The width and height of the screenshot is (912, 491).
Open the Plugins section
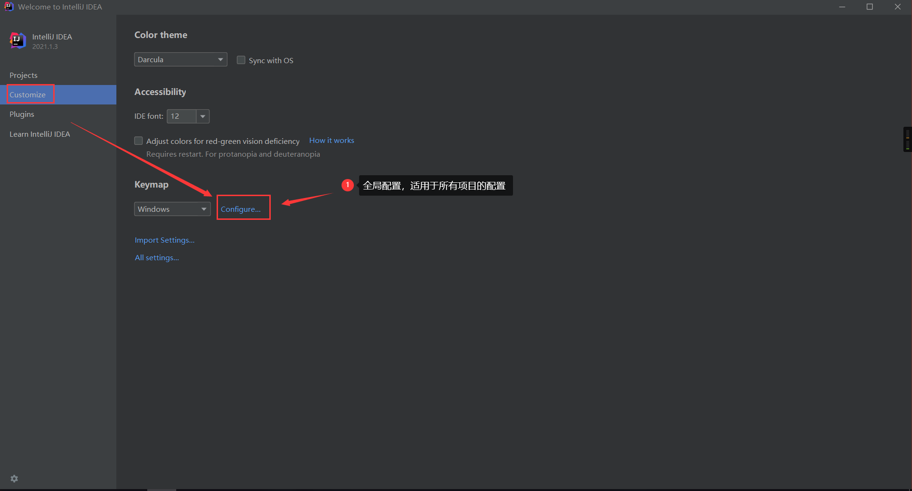click(22, 114)
